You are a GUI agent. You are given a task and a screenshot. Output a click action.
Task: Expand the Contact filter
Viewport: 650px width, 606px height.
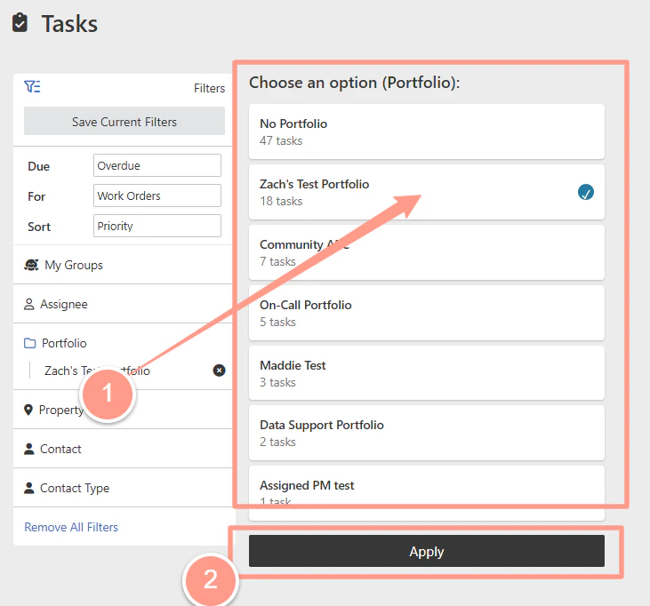tap(123, 449)
